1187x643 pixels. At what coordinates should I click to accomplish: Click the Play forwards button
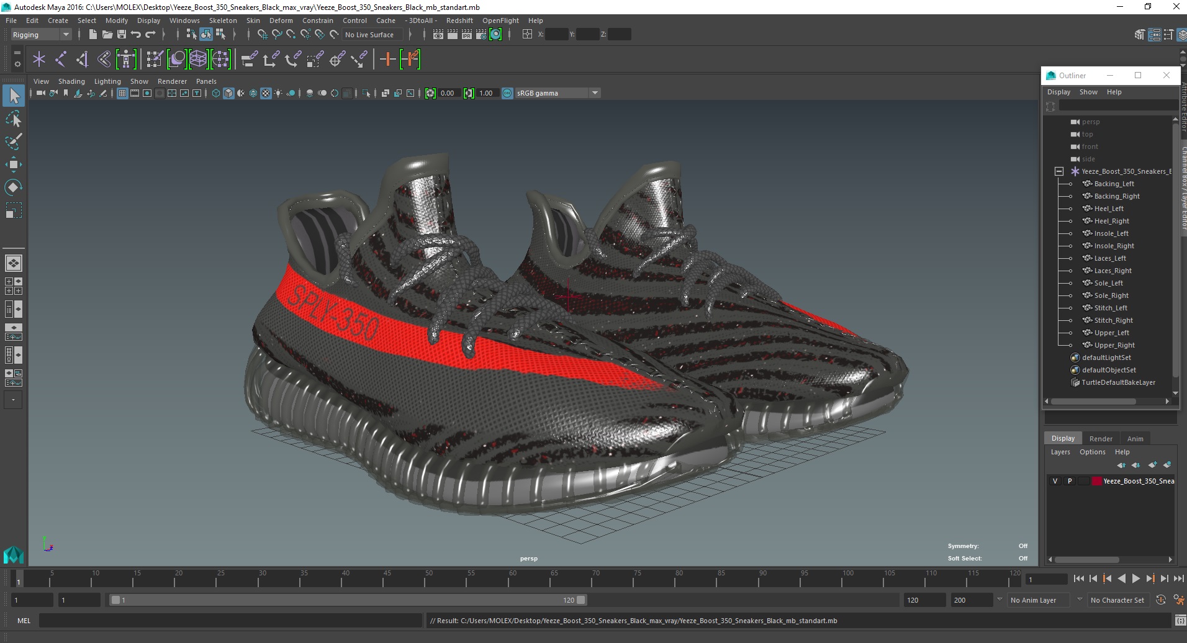click(1135, 578)
